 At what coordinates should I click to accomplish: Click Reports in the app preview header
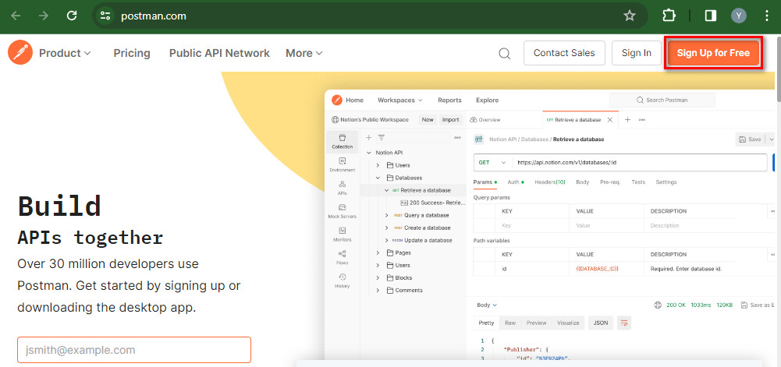click(449, 100)
